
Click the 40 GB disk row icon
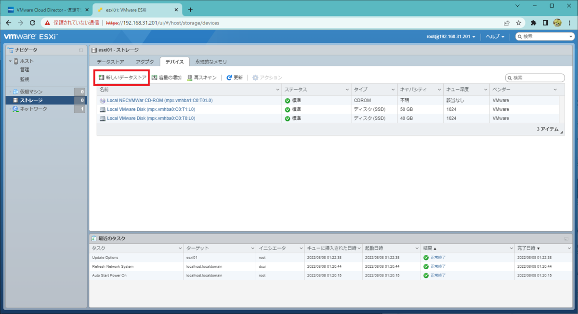tap(103, 118)
